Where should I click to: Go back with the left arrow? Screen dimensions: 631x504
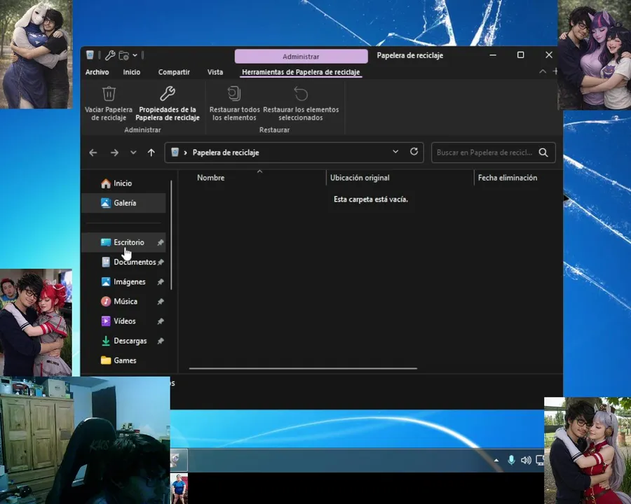[93, 153]
